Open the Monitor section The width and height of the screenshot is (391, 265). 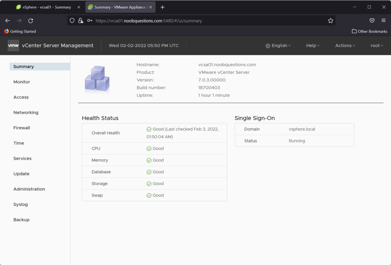[22, 82]
